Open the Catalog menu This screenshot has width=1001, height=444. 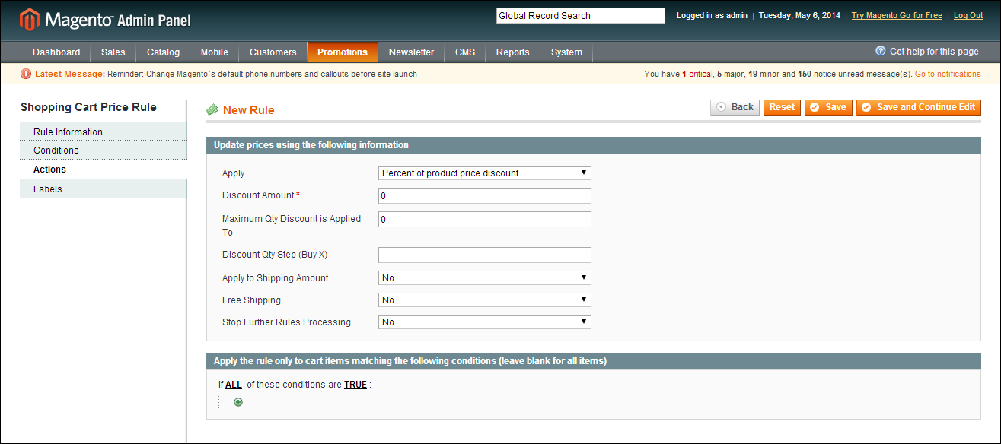click(x=164, y=52)
